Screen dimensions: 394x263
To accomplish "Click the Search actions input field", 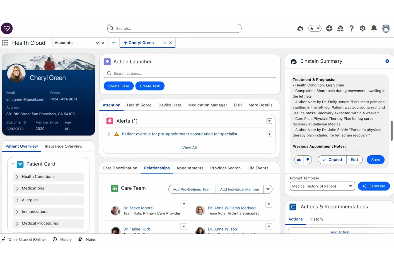I will (190, 74).
